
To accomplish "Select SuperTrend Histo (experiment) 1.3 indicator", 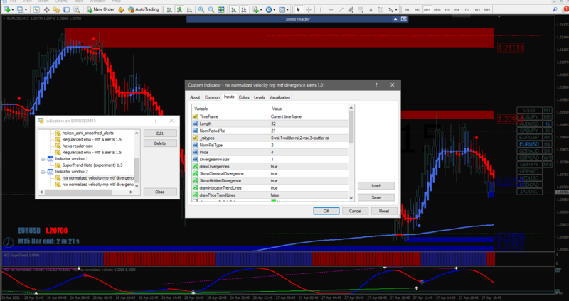I will coord(92,165).
